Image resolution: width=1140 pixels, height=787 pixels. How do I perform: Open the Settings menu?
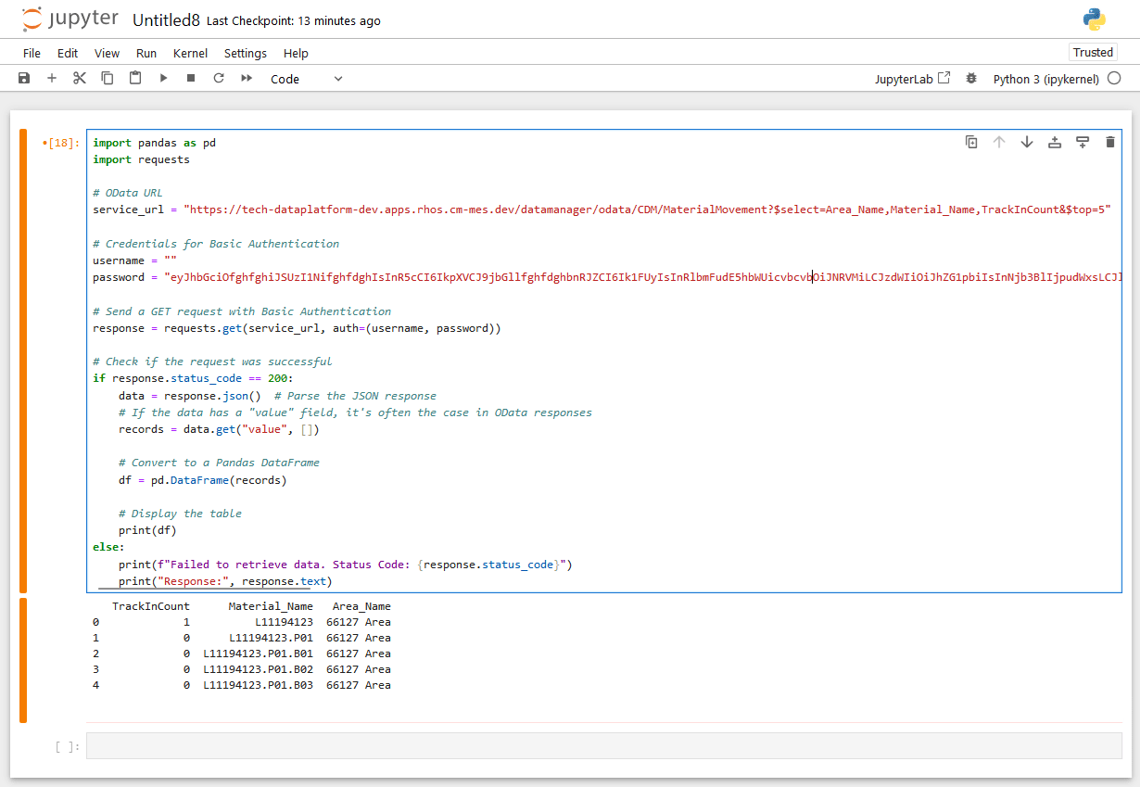point(245,53)
